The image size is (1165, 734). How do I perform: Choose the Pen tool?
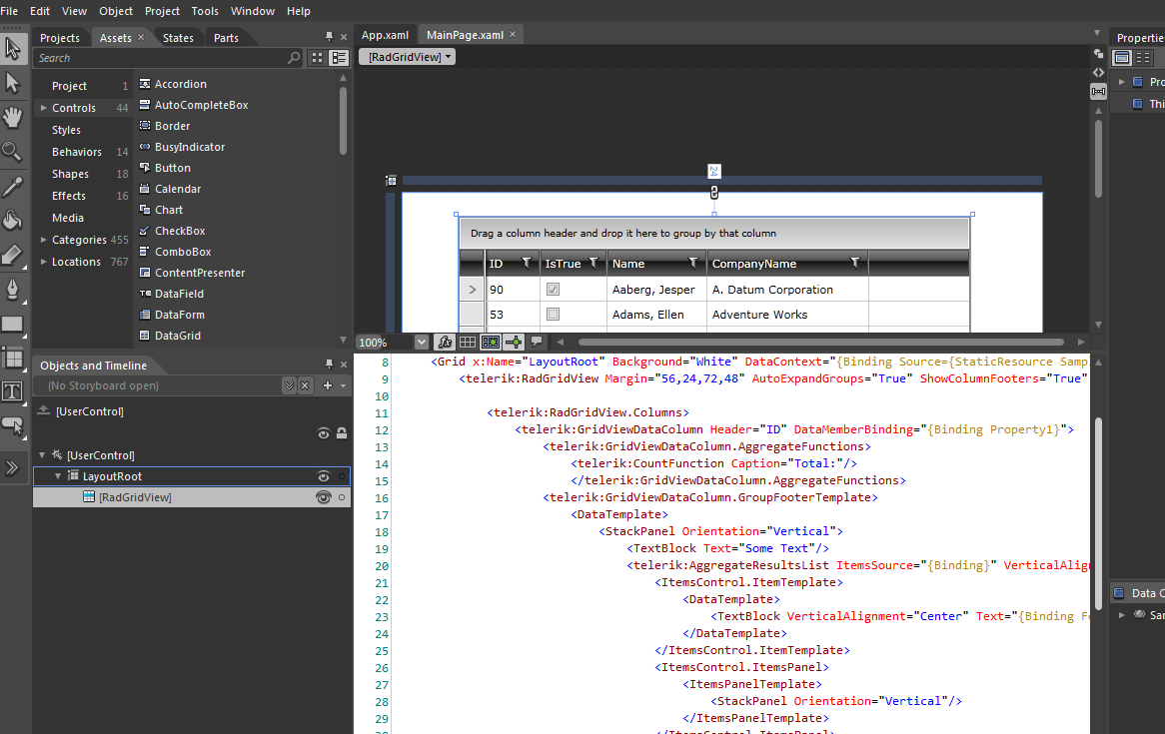(13, 290)
